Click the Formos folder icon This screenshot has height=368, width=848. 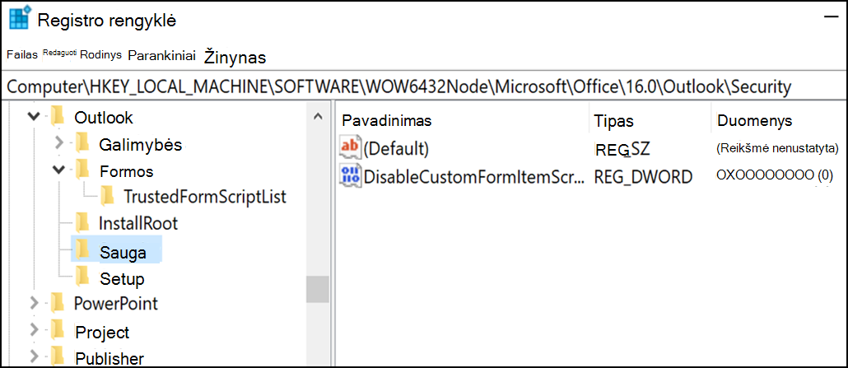(82, 170)
